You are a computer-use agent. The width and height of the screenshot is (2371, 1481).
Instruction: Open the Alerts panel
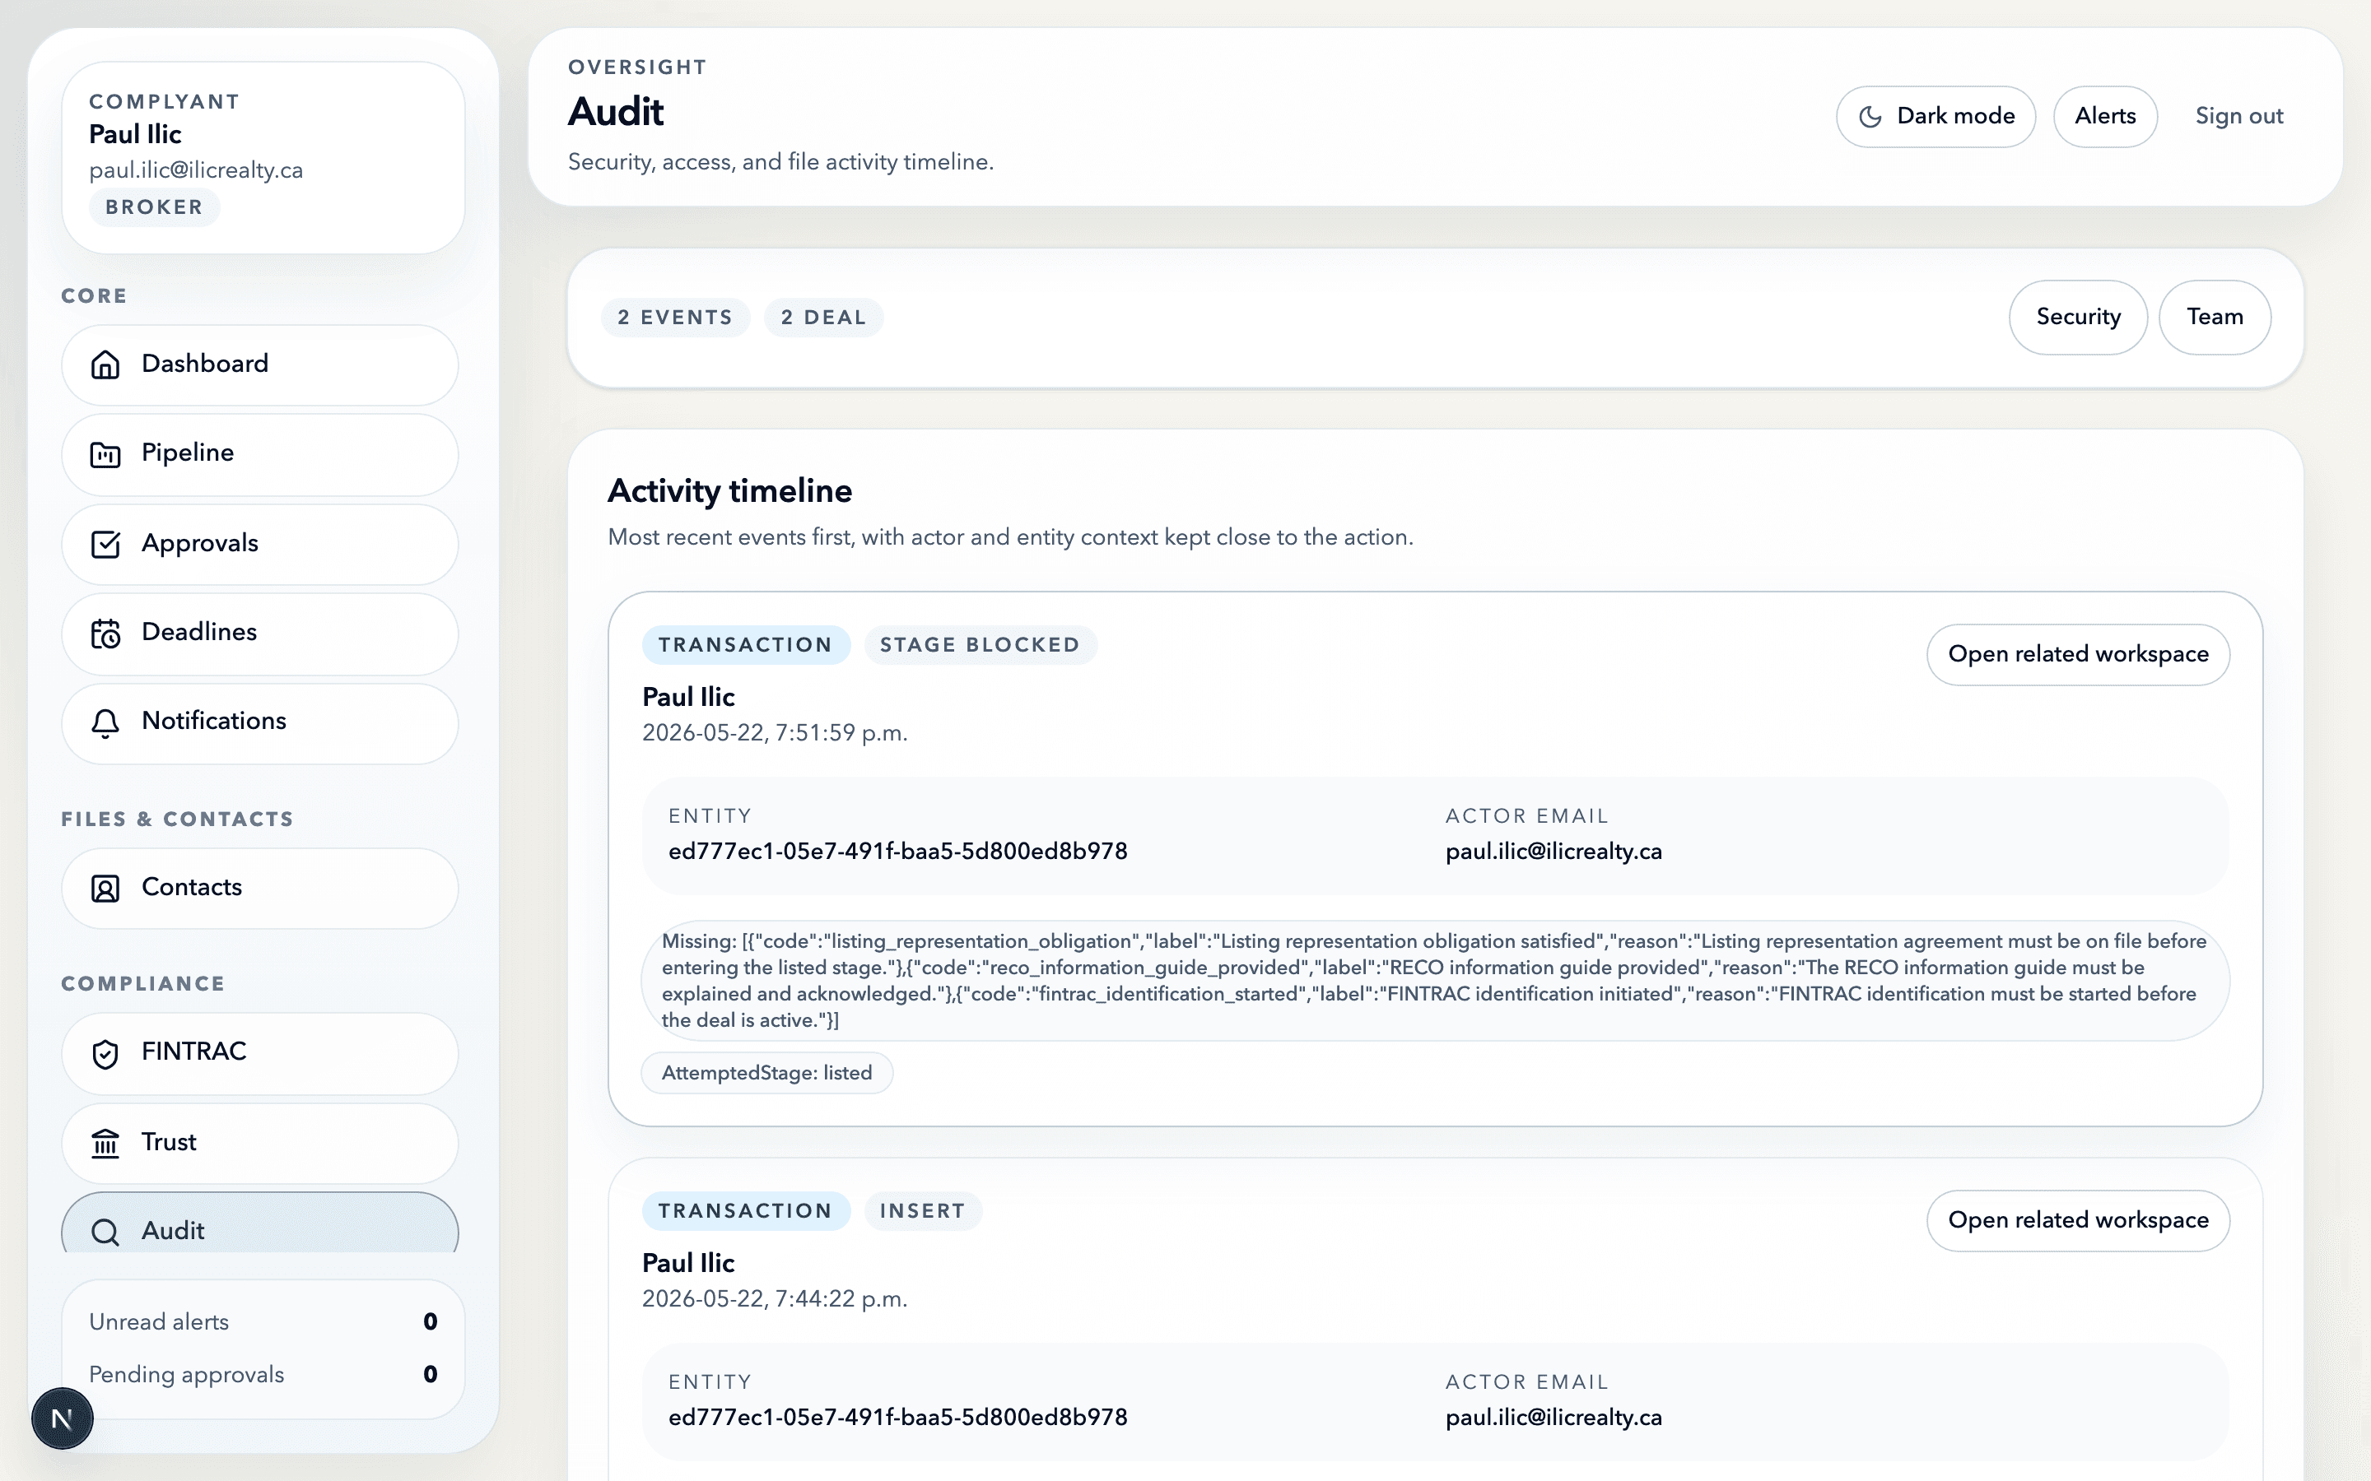click(2104, 117)
